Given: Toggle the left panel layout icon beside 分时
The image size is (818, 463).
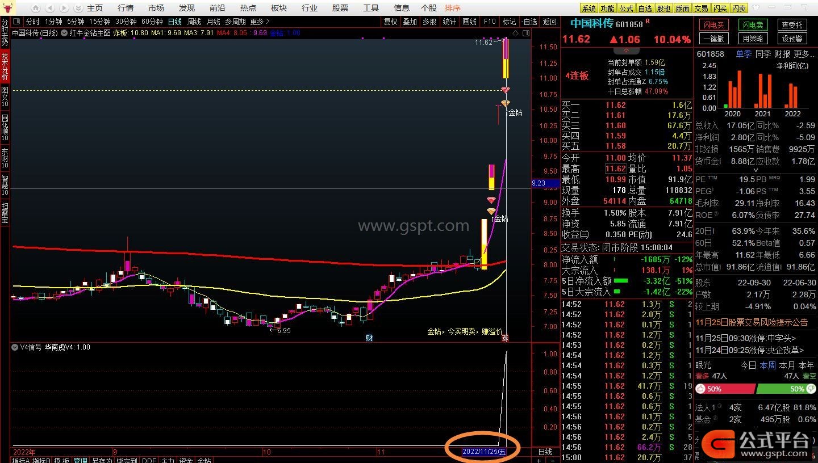Looking at the screenshot, I should click(16, 22).
